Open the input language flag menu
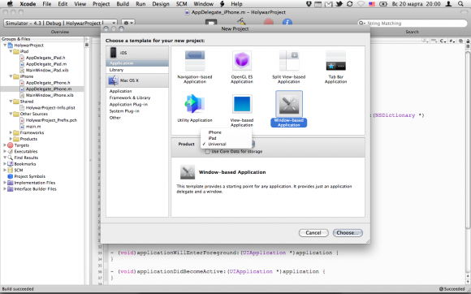This screenshot has width=471, height=294. (x=372, y=4)
